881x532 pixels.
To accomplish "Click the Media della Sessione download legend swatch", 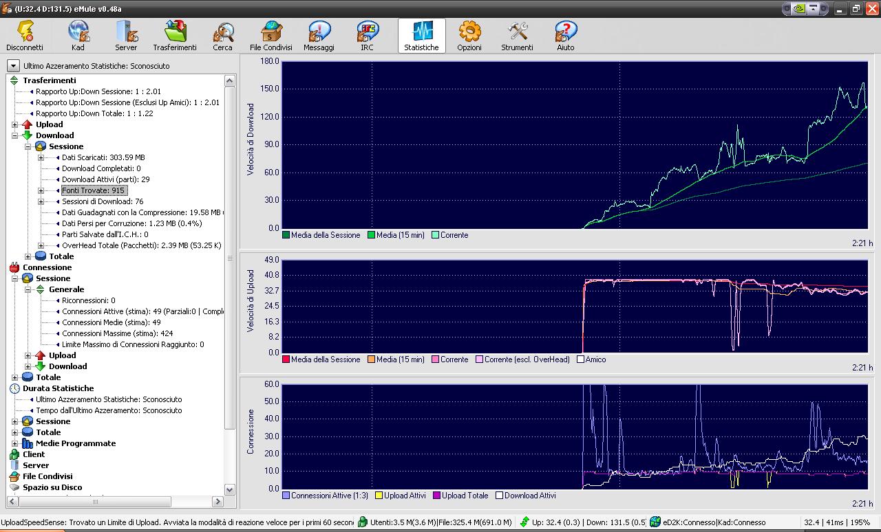I will click(x=286, y=235).
